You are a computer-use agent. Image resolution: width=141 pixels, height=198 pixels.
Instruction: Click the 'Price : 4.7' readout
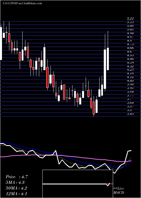click(17, 177)
